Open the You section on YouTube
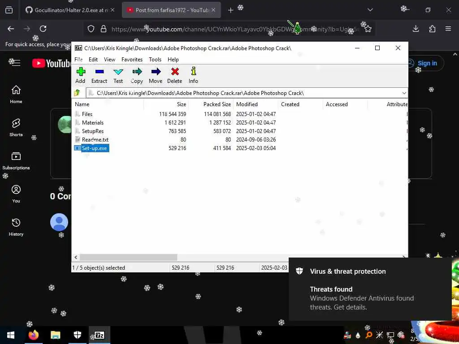The width and height of the screenshot is (459, 344). point(16,194)
